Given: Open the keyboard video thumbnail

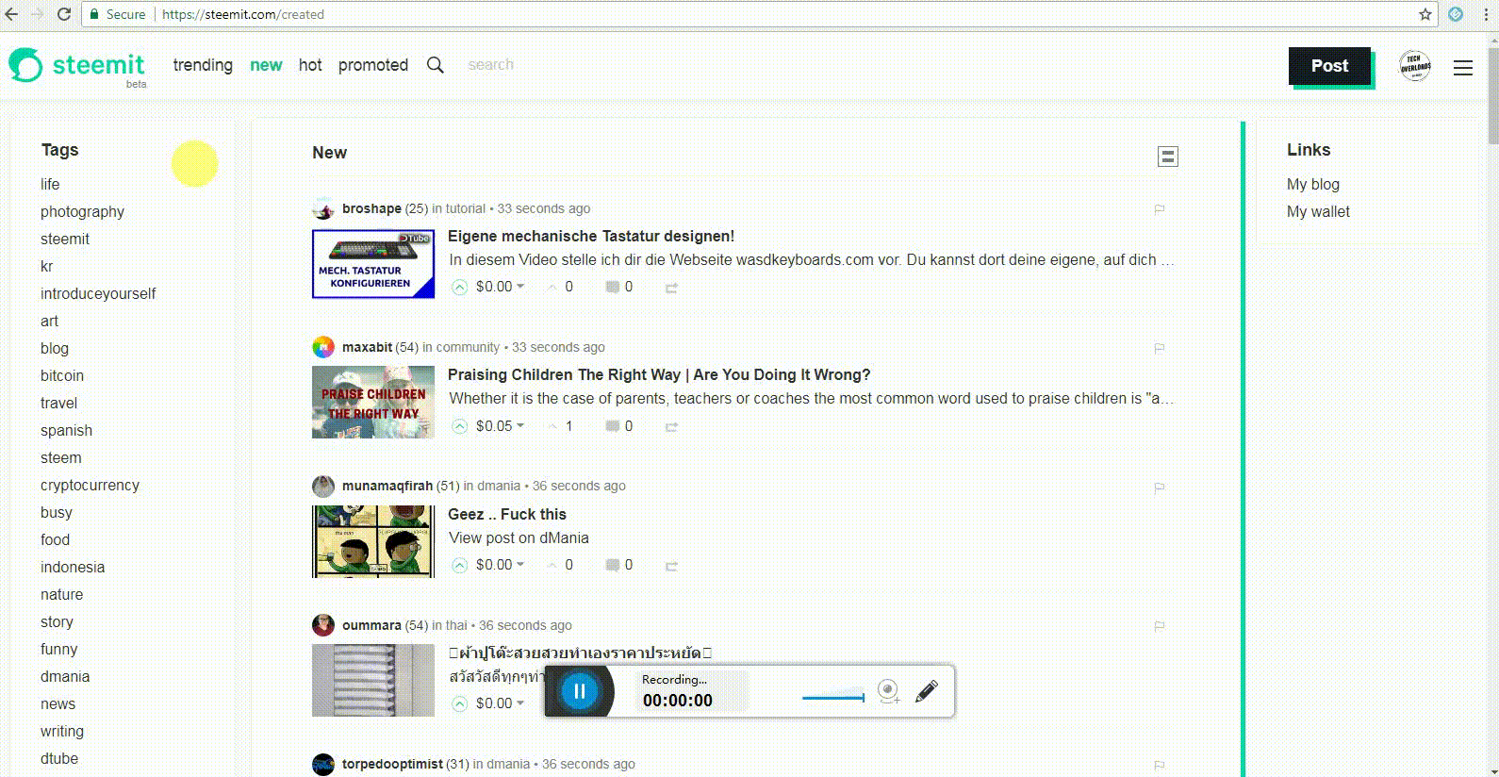Looking at the screenshot, I should (x=373, y=264).
